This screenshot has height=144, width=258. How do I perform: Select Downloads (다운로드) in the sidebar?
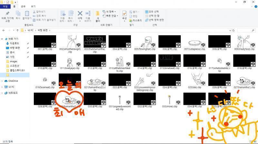tap(15, 43)
